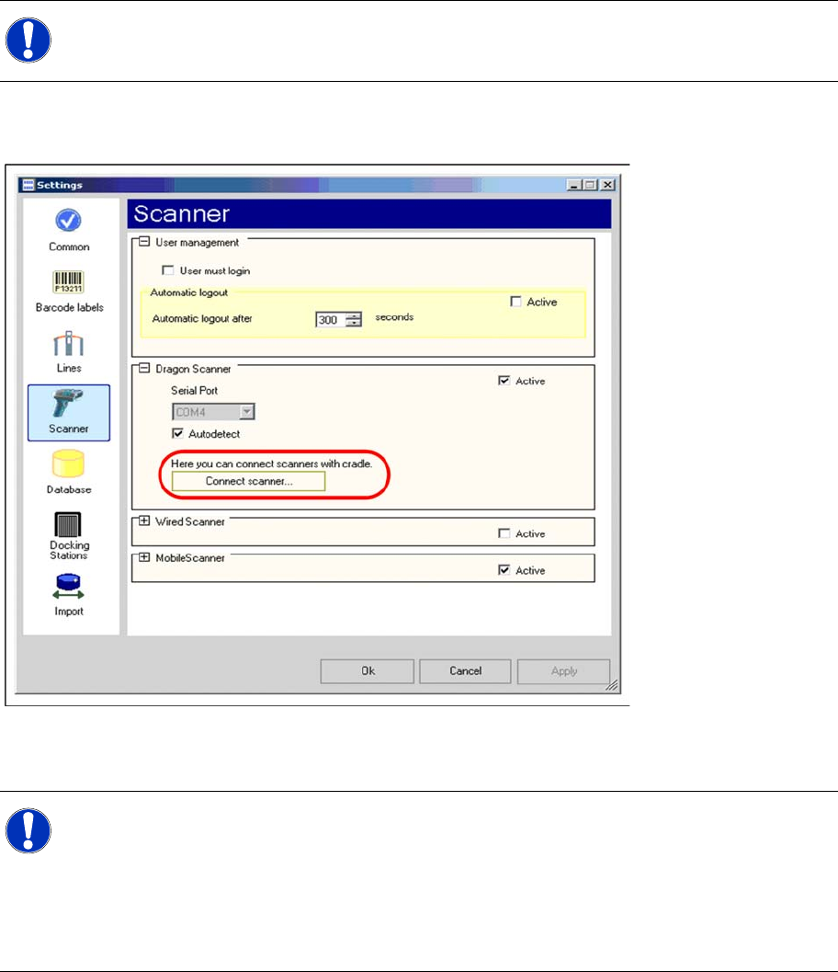
Task: Minimize the Settings window
Action: (x=574, y=185)
